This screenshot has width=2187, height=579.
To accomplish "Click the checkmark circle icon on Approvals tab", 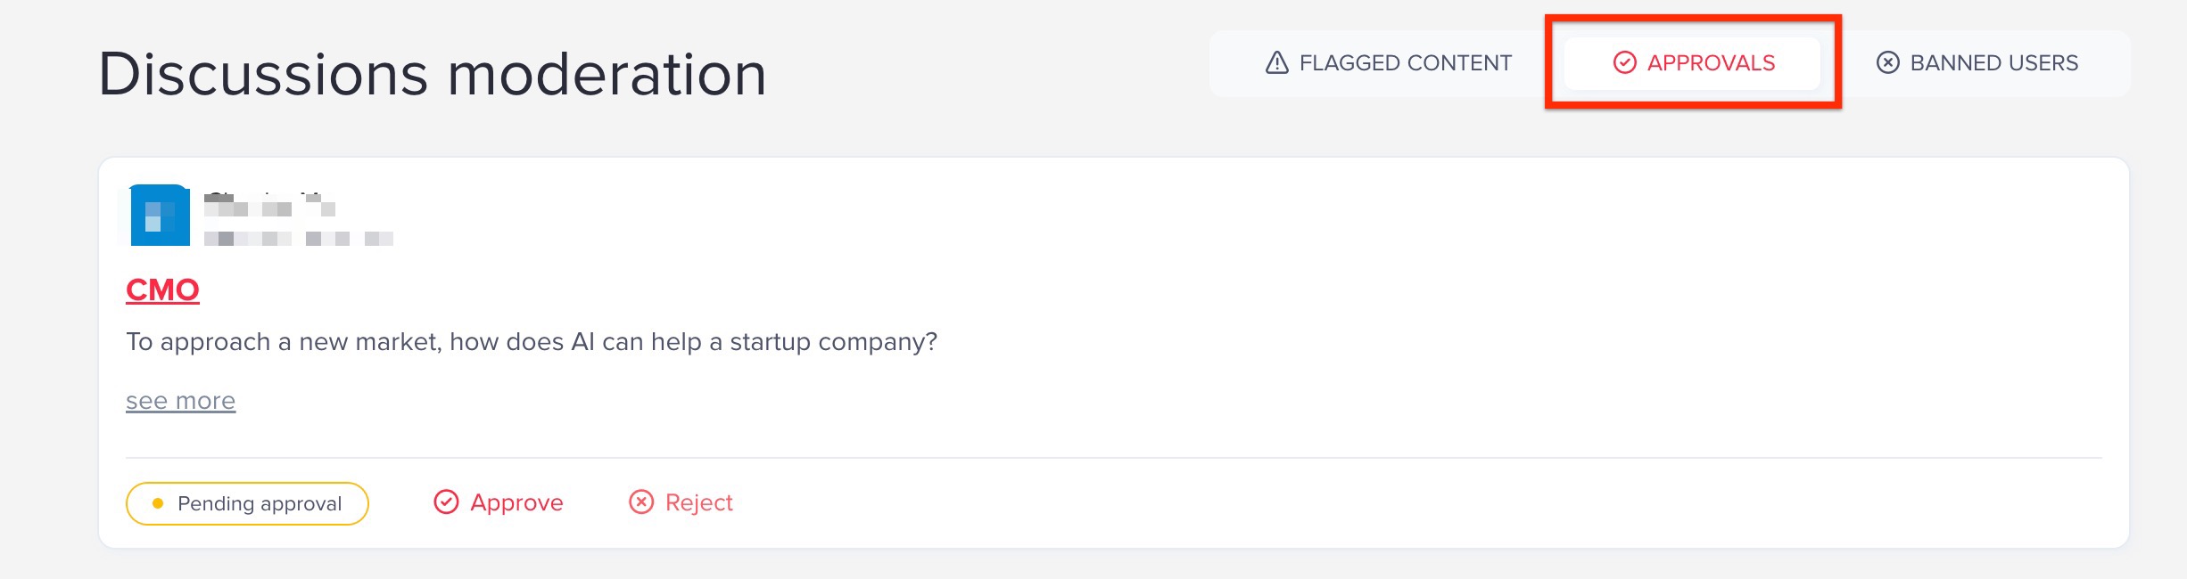I will point(1624,62).
